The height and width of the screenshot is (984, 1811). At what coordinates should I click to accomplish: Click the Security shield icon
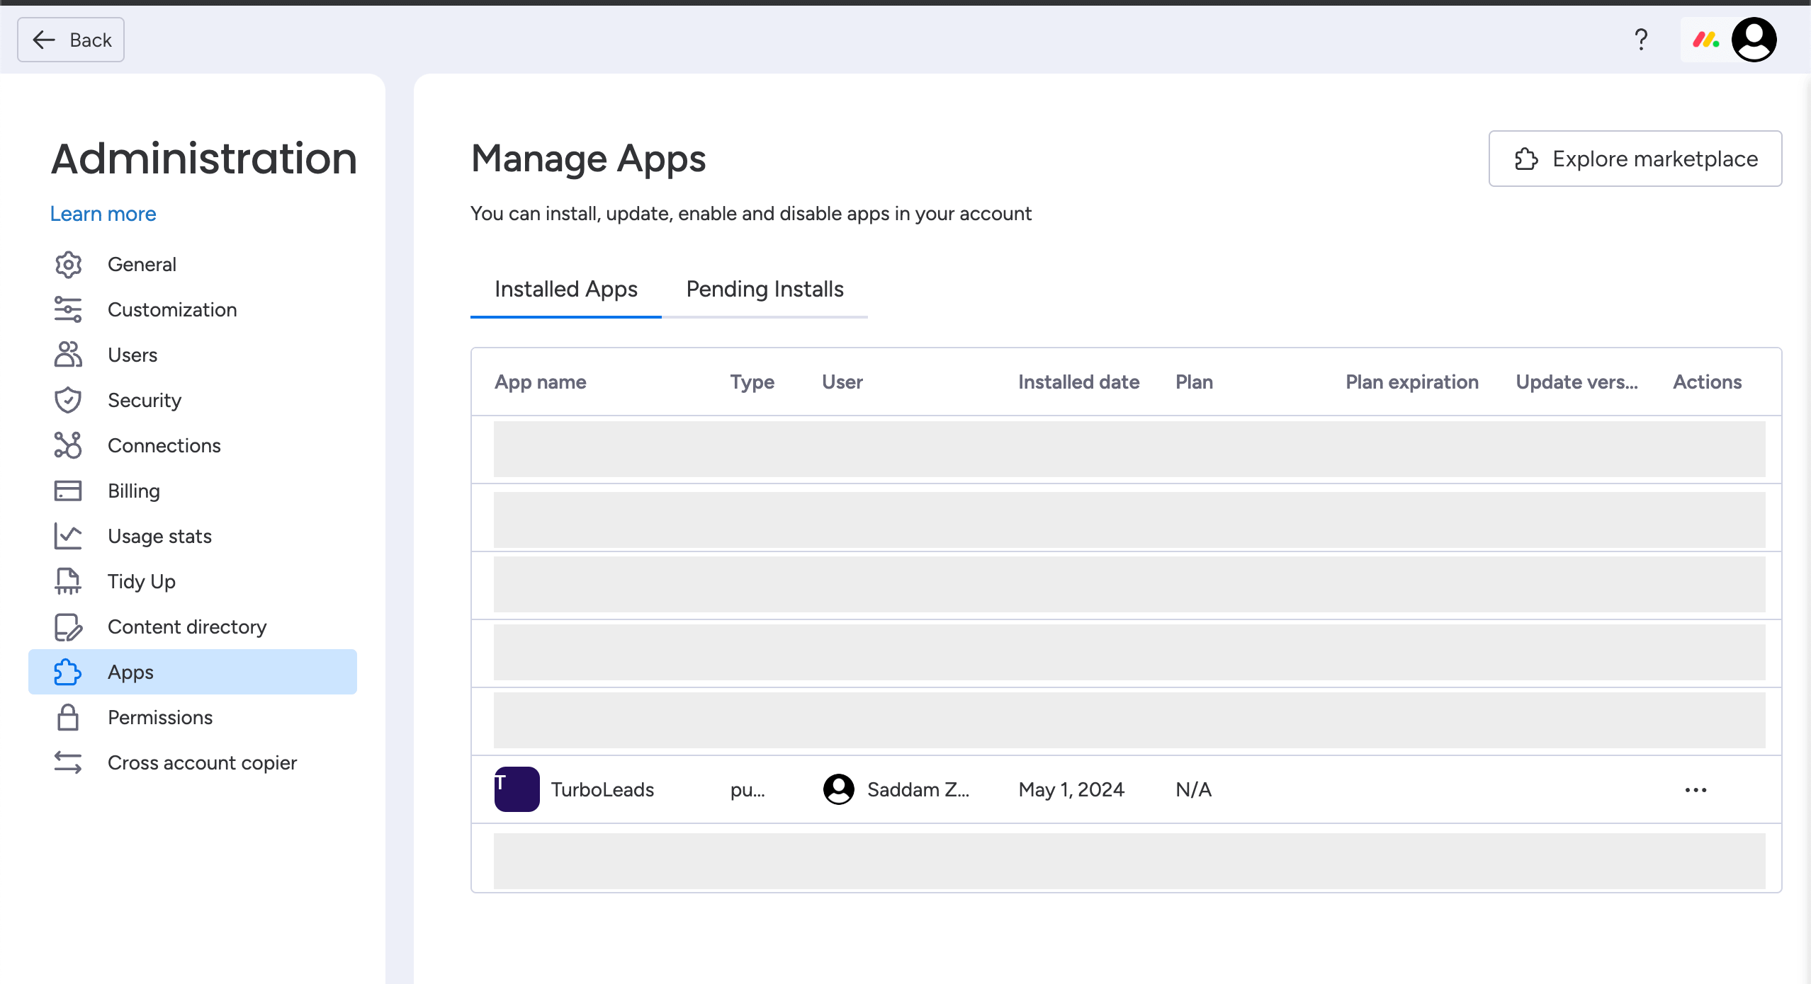pyautogui.click(x=68, y=401)
